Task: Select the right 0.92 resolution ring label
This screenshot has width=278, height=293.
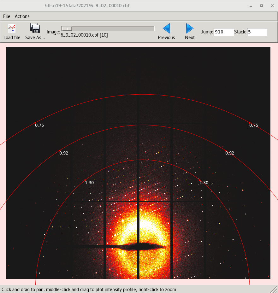Action: tap(229, 153)
